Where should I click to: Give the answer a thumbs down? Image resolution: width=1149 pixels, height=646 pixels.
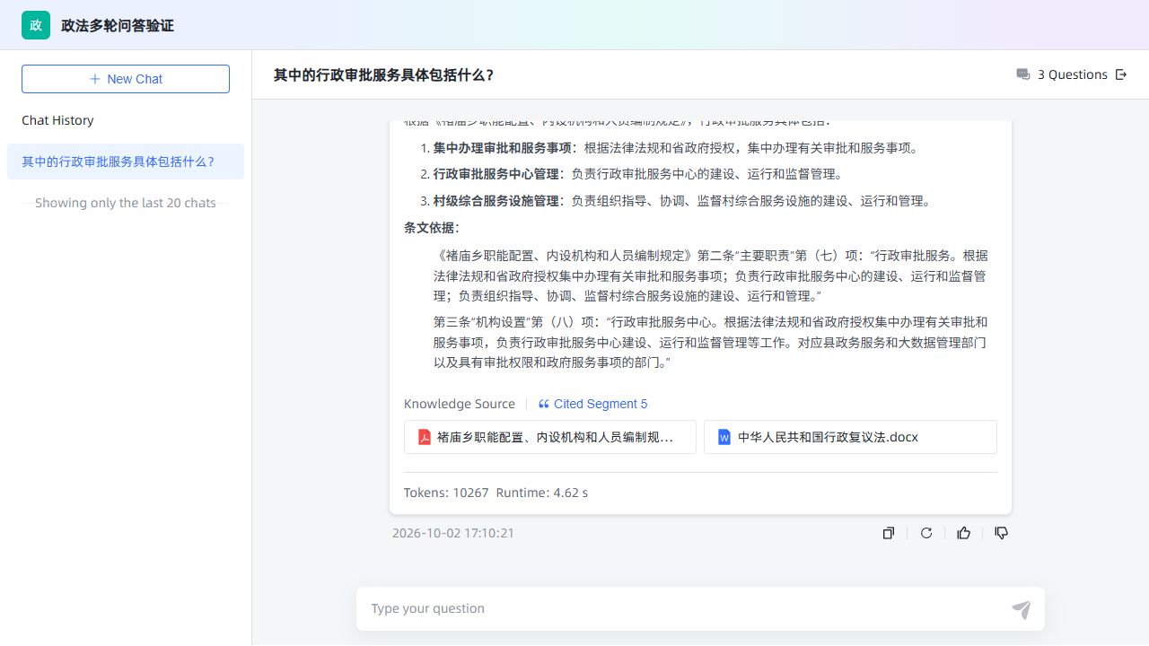[x=1002, y=533]
